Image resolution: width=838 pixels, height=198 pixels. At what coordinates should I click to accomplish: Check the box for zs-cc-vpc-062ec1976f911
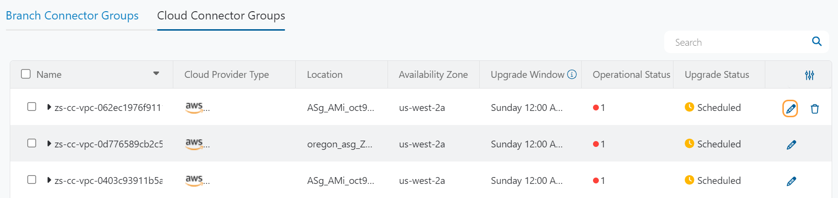coord(32,107)
